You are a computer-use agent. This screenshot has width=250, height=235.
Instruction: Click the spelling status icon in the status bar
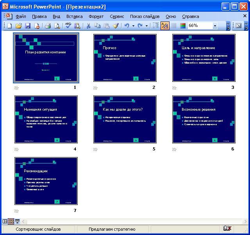(x=227, y=228)
